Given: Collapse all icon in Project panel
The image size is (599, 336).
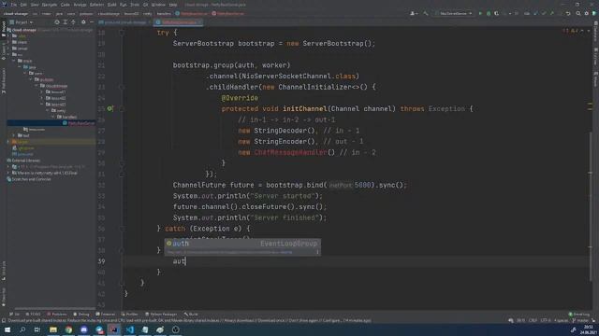Looking at the screenshot, I should click(x=73, y=22).
